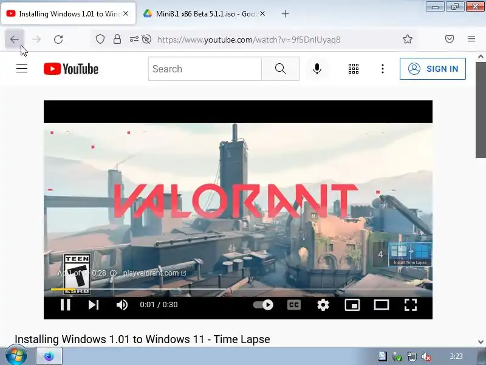Screen dimensions: 486x365
Task: Switch to miniplayer mode
Action: coord(352,305)
